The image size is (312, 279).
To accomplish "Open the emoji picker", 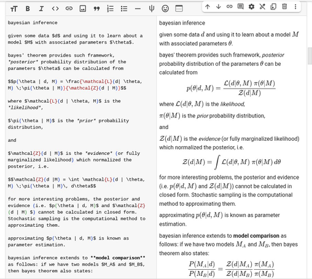I will [165, 9].
